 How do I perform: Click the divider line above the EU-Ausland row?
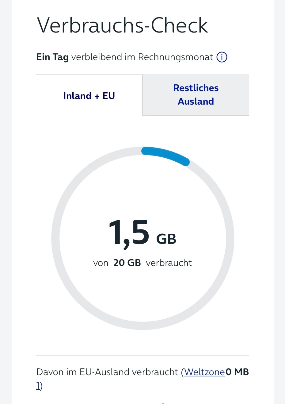[142, 355]
